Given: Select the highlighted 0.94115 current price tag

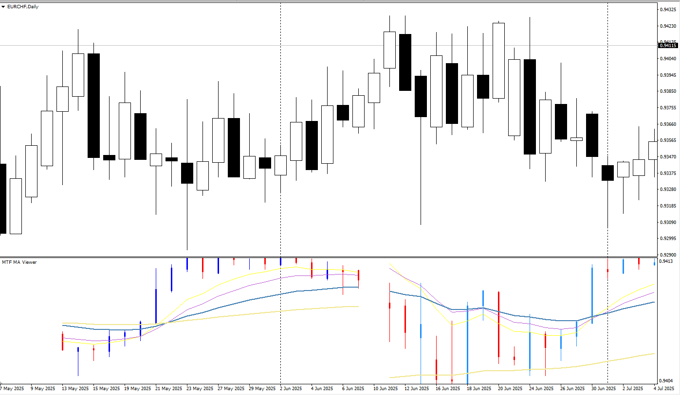Looking at the screenshot, I should [x=668, y=46].
